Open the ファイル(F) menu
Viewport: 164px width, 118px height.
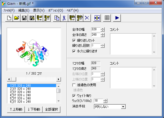coord(9,10)
